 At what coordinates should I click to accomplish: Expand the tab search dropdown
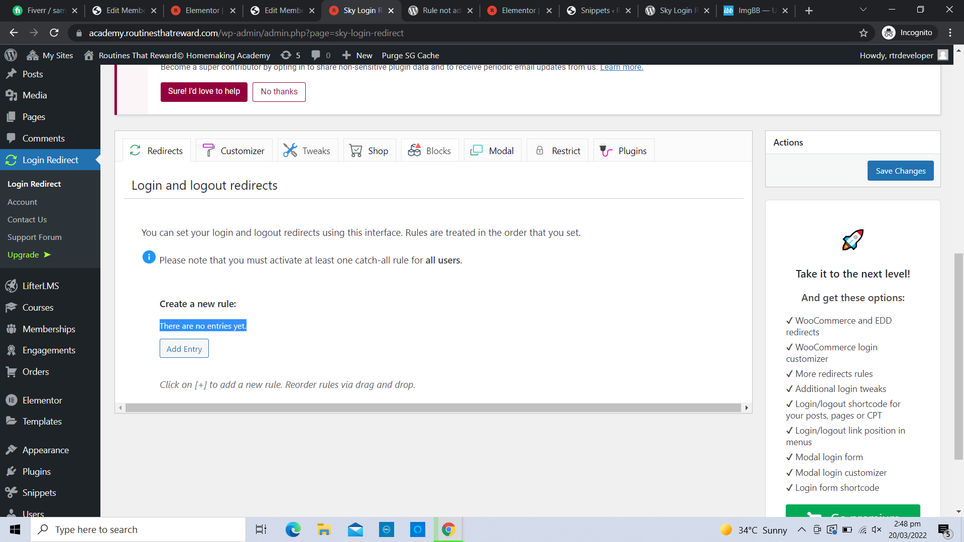click(x=863, y=10)
